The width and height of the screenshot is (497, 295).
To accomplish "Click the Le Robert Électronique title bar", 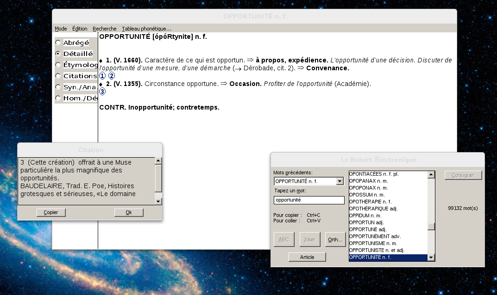I will 378,160.
